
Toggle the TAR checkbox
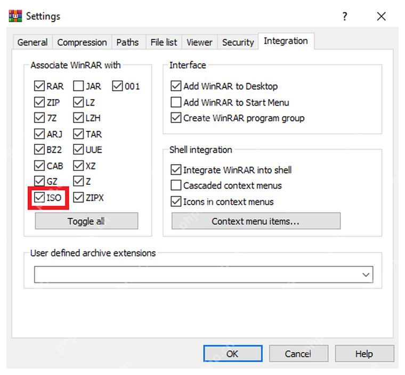pyautogui.click(x=78, y=134)
